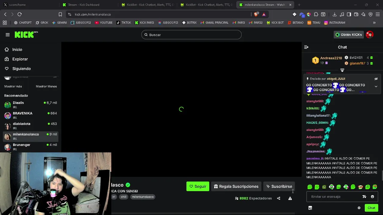This screenshot has height=215, width=383.
Task: Open Brave Rewards triangle icon
Action: tap(264, 14)
